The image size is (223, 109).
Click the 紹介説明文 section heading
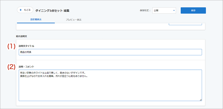point(21,36)
